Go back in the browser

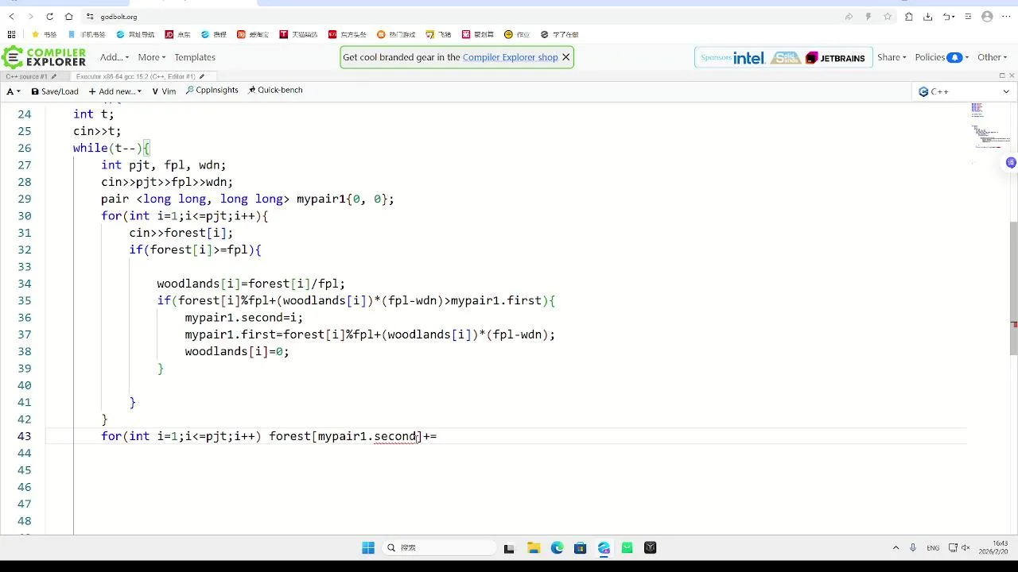click(x=11, y=17)
